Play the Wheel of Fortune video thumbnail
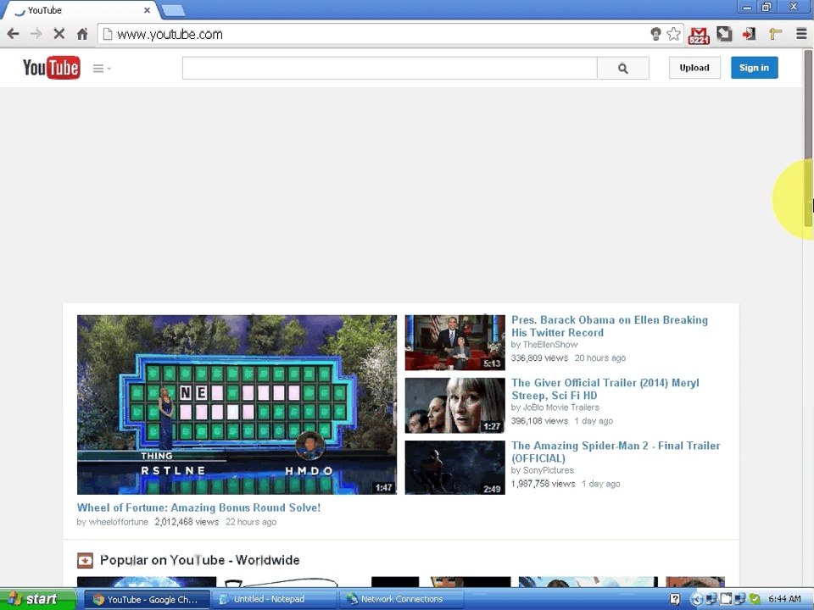Screen dimensions: 814x610 (x=237, y=405)
